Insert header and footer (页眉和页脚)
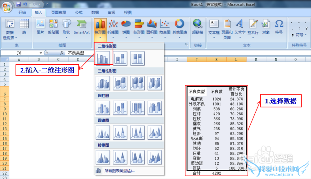This screenshot has height=179, width=311. (227, 29)
